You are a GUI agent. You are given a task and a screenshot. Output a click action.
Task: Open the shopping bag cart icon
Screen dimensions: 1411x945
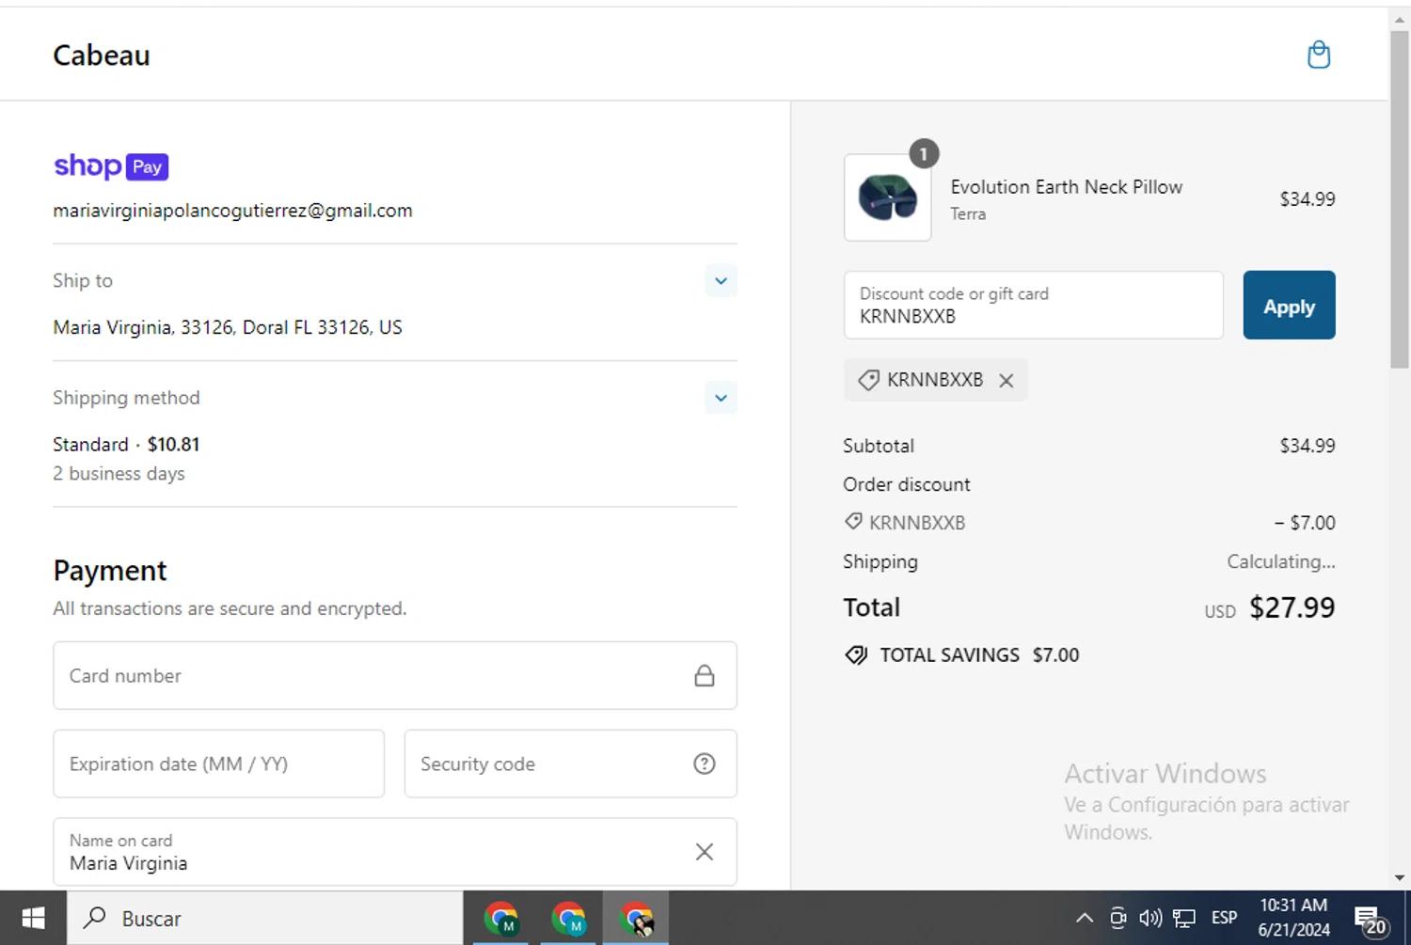coord(1319,55)
